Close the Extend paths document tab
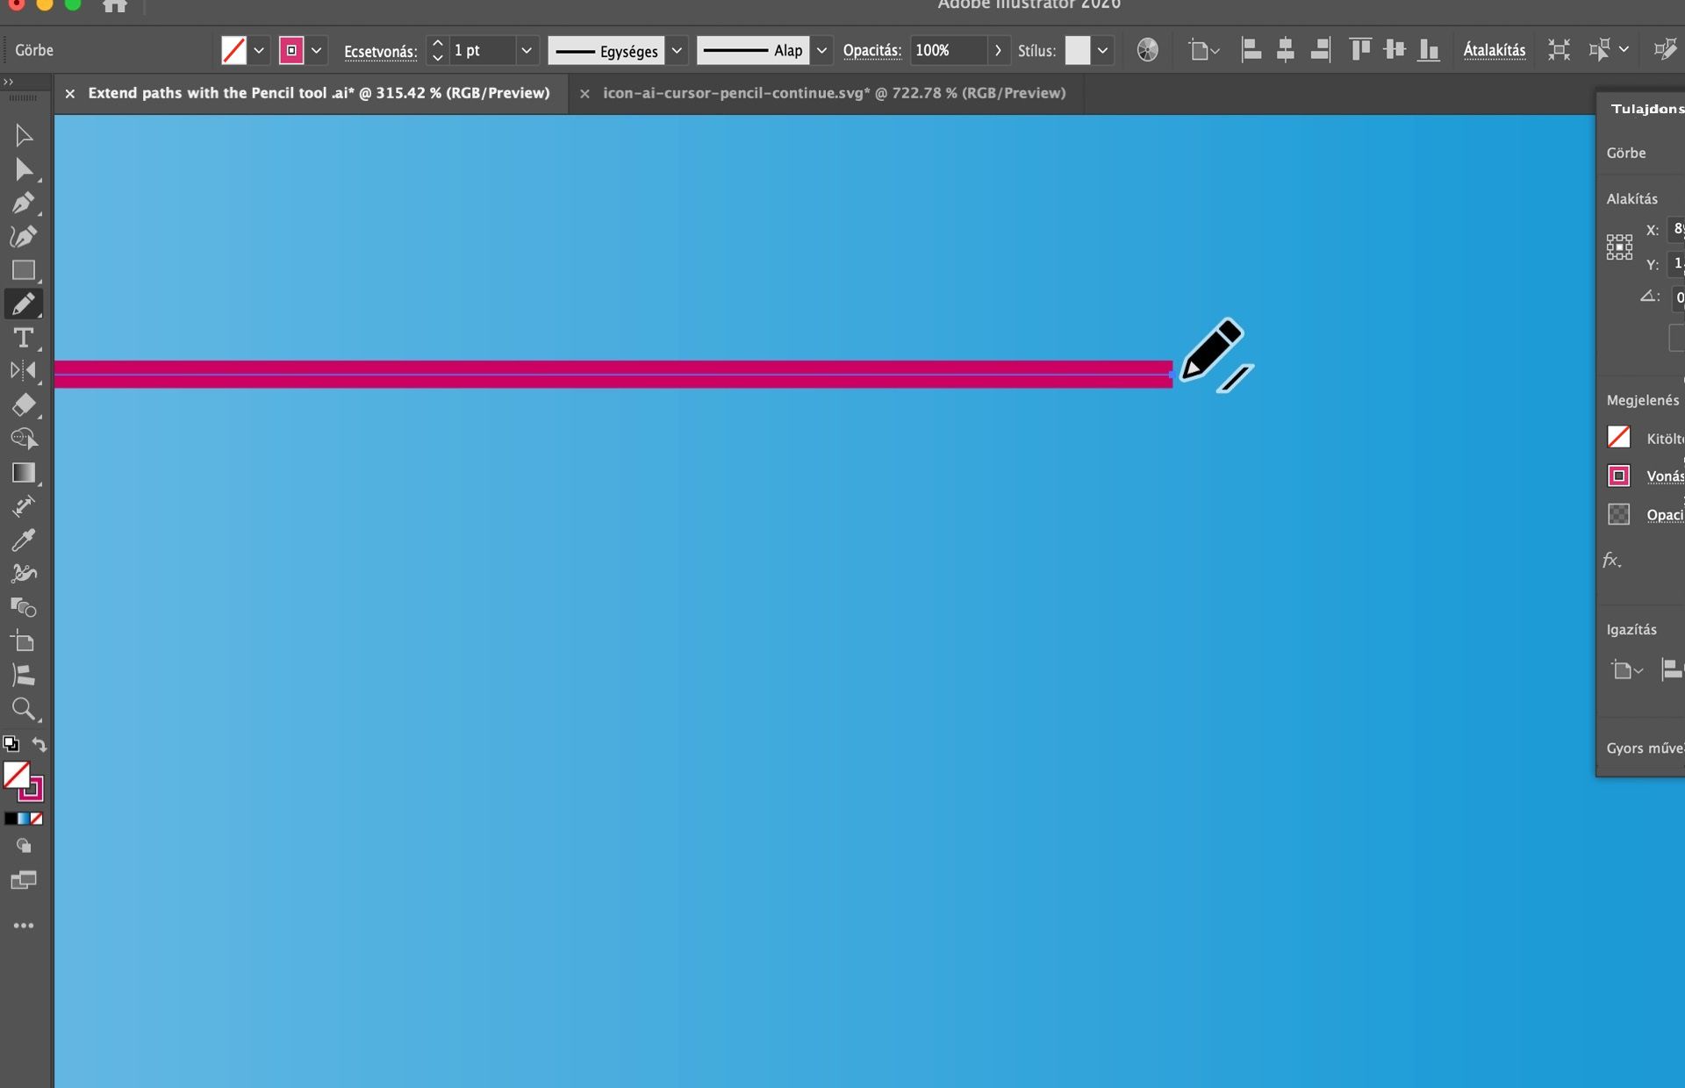Screen dimensions: 1685x1088 point(70,94)
